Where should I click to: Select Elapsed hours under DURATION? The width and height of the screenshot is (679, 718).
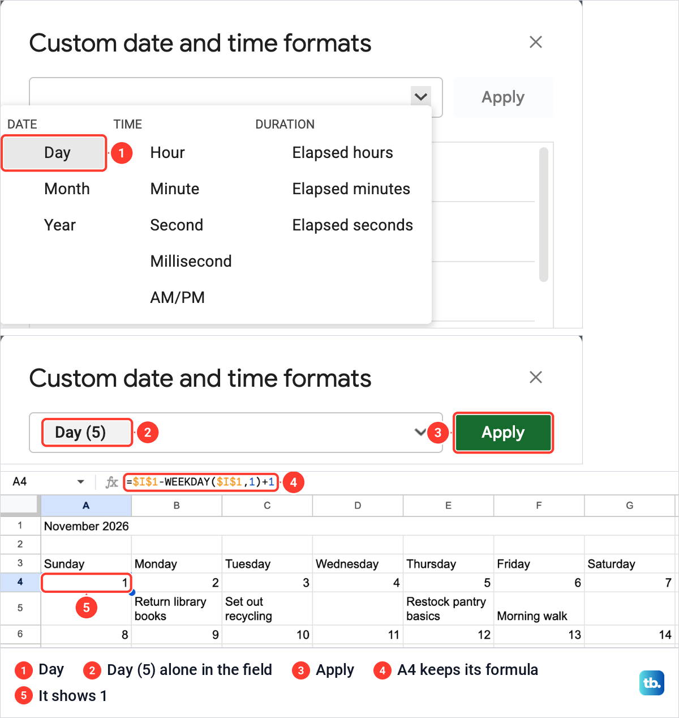coord(342,153)
